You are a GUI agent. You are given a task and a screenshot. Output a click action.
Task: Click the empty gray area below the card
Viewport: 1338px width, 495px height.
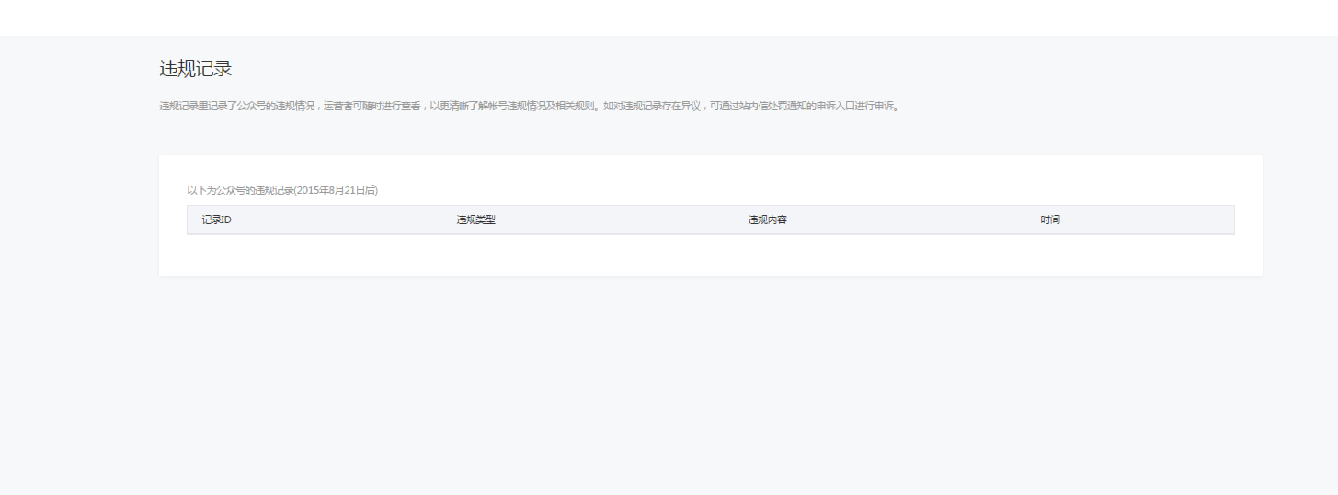[669, 386]
